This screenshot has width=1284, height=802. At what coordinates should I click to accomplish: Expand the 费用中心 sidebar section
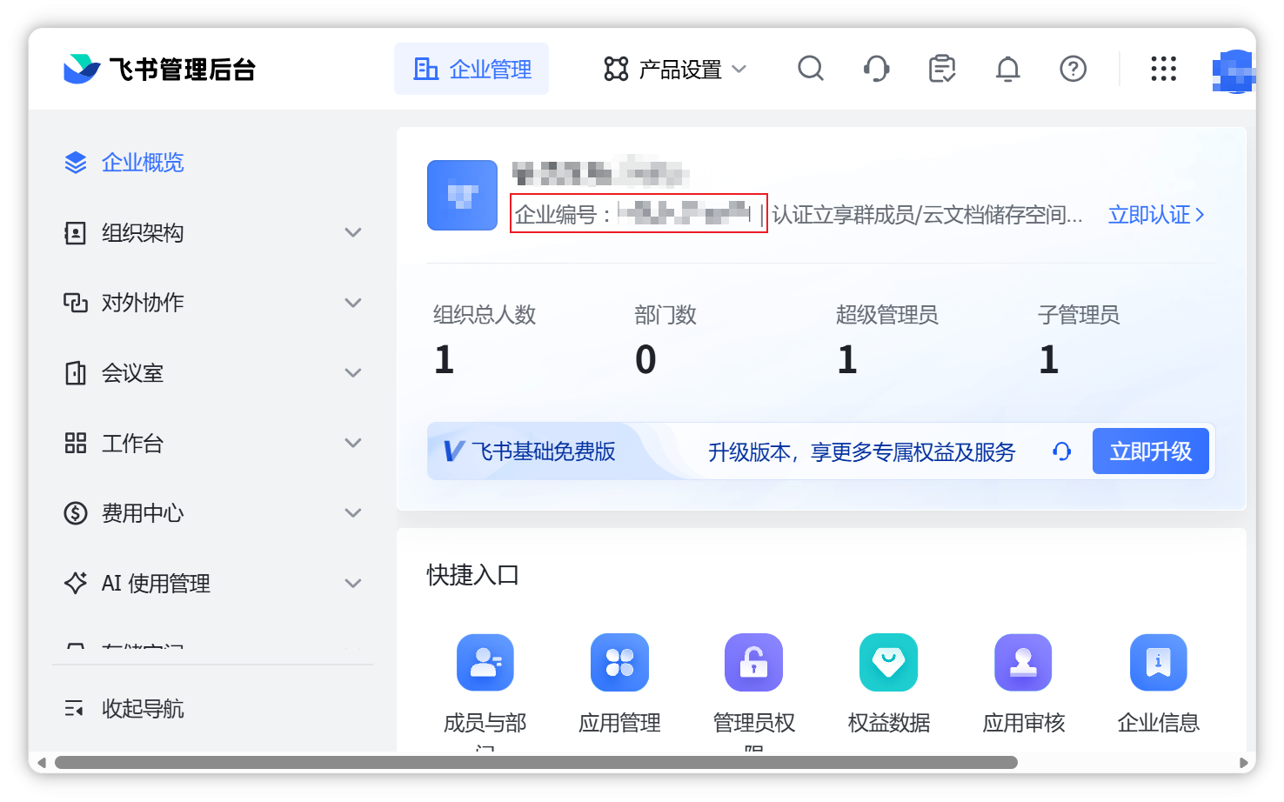point(213,512)
